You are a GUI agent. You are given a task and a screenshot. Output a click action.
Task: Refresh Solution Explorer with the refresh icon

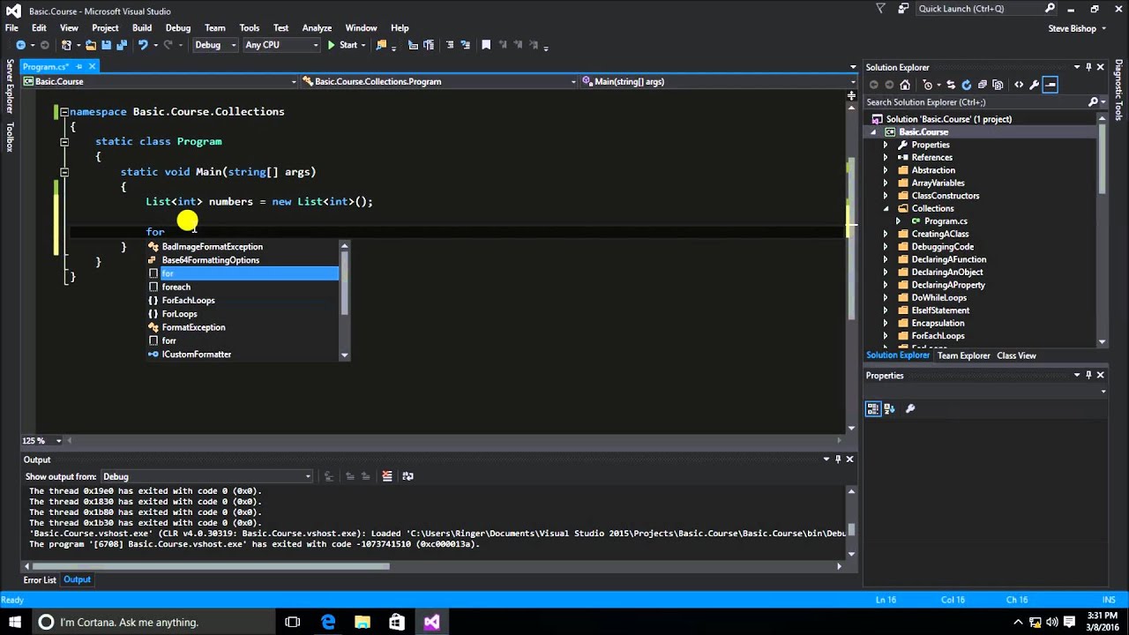coord(967,85)
